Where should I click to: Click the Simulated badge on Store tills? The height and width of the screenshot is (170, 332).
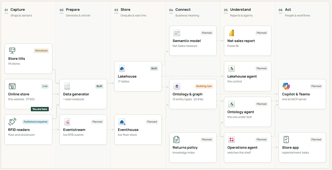[41, 51]
